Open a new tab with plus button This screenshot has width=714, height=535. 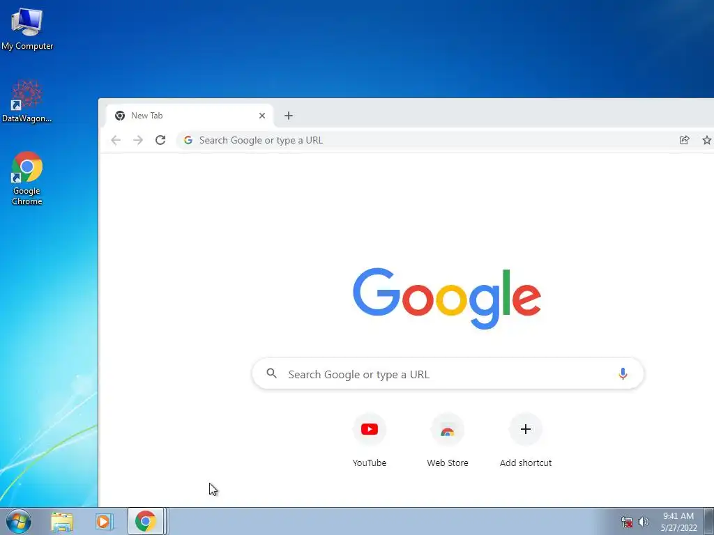(x=288, y=116)
